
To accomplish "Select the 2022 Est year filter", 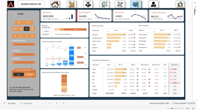I will (x=32, y=29).
